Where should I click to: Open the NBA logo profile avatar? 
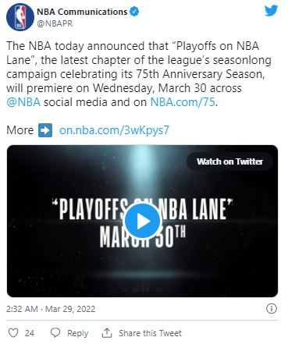(x=20, y=17)
